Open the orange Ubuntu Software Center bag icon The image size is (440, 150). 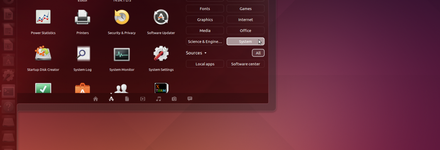83,88
